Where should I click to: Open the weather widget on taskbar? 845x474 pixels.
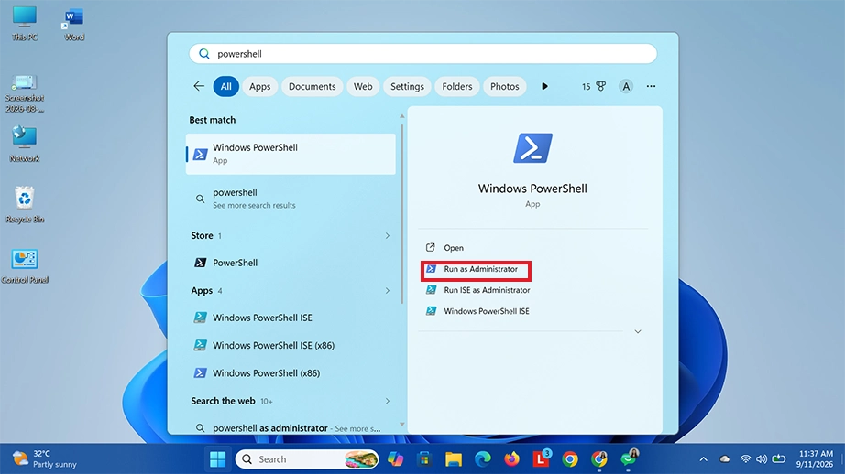[x=45, y=459]
